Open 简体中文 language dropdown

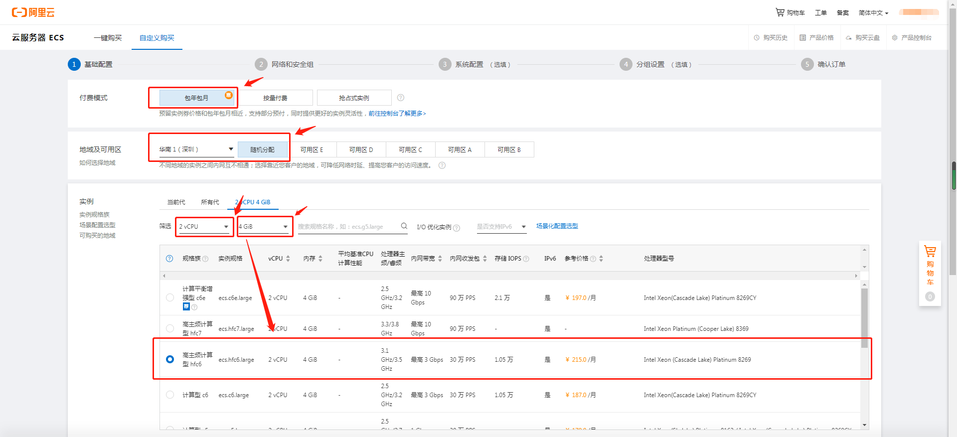tap(873, 13)
